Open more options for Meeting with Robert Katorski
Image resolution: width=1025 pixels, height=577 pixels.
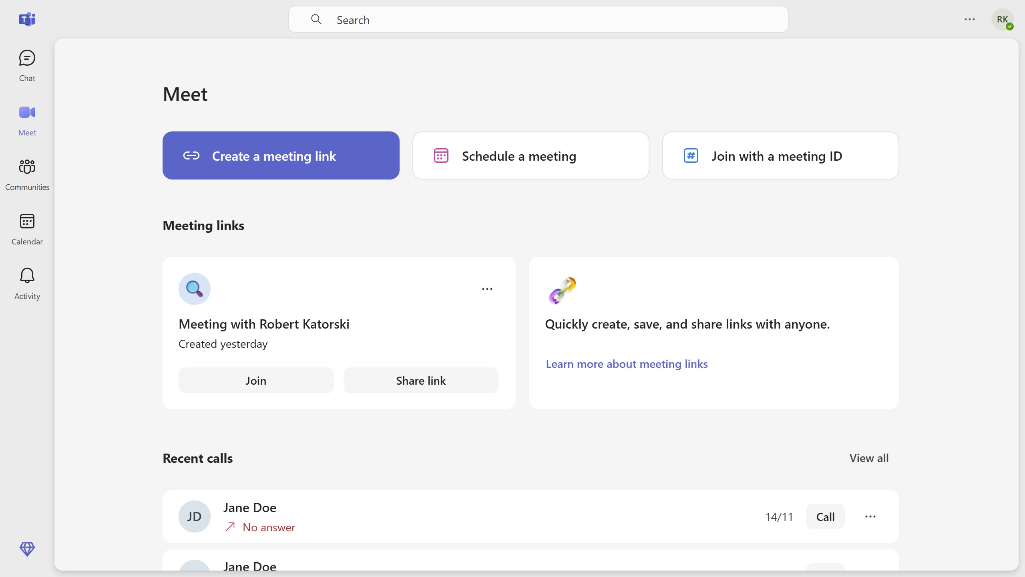point(487,288)
